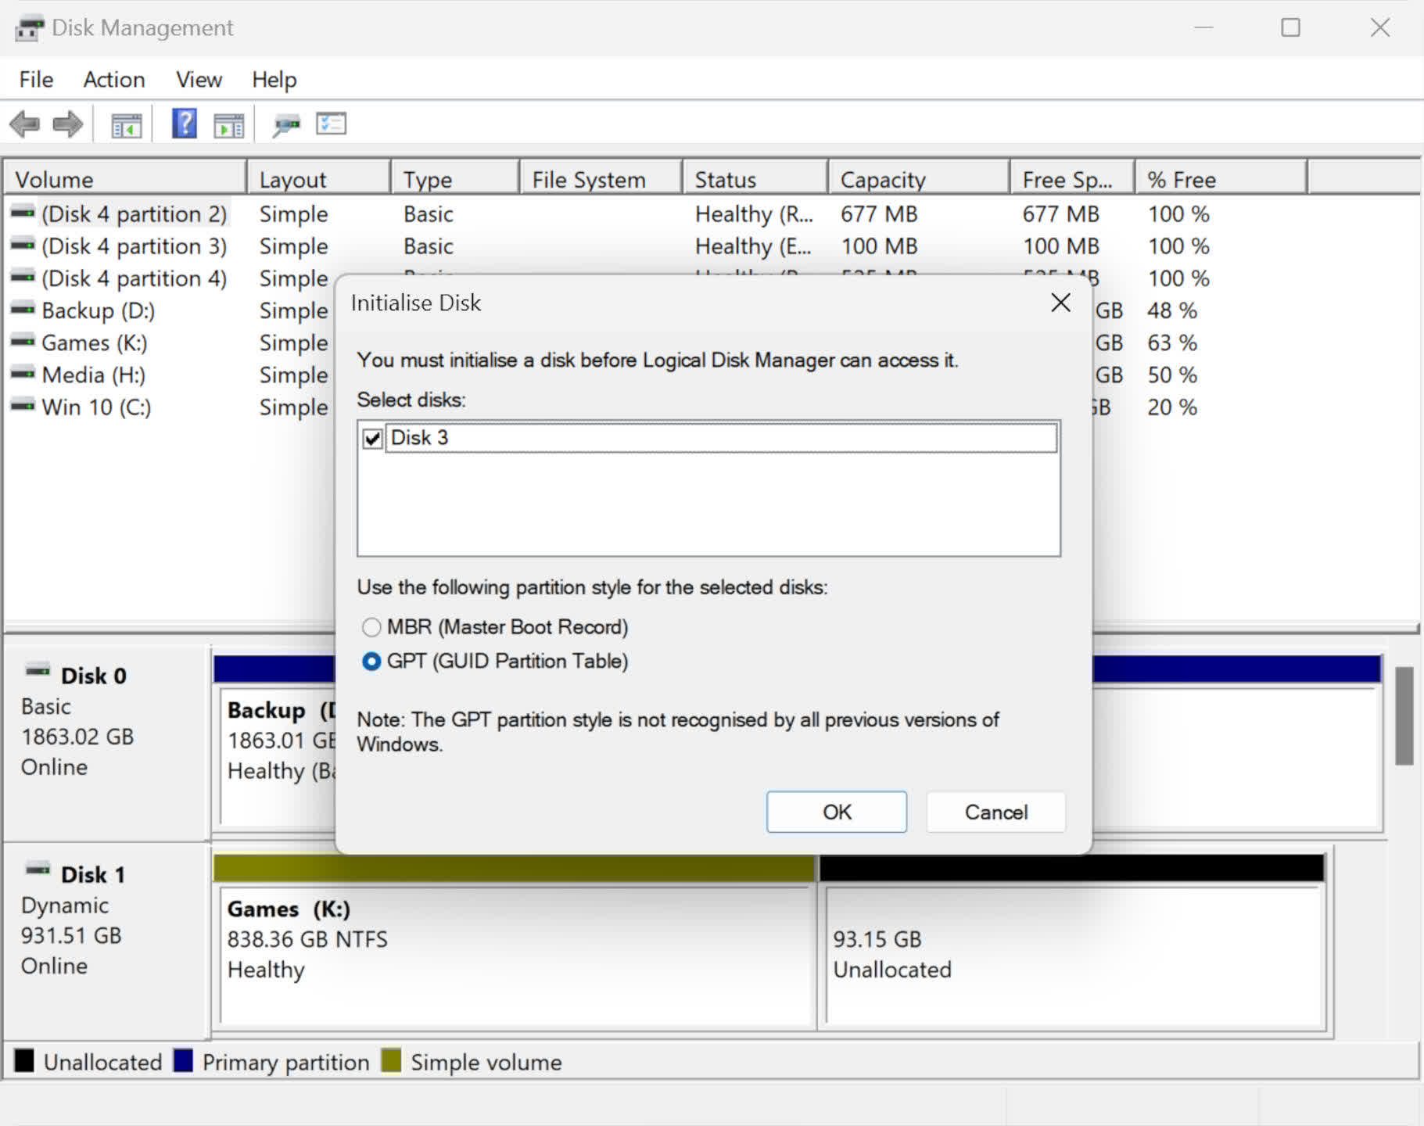
Task: Click the blue Primary partition legend swatch
Action: (183, 1060)
